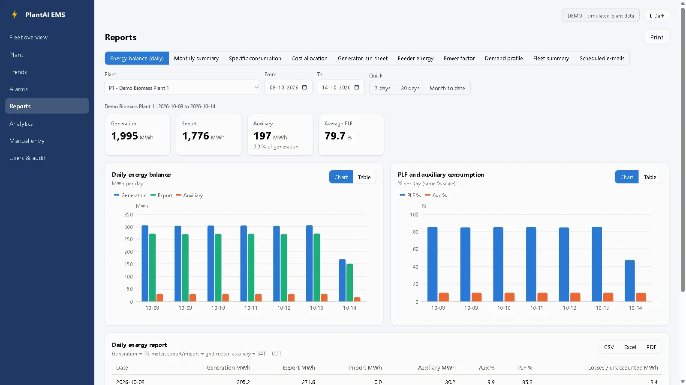Switch PLF and auxiliary consumption to Table view
The image size is (686, 385).
tap(650, 177)
